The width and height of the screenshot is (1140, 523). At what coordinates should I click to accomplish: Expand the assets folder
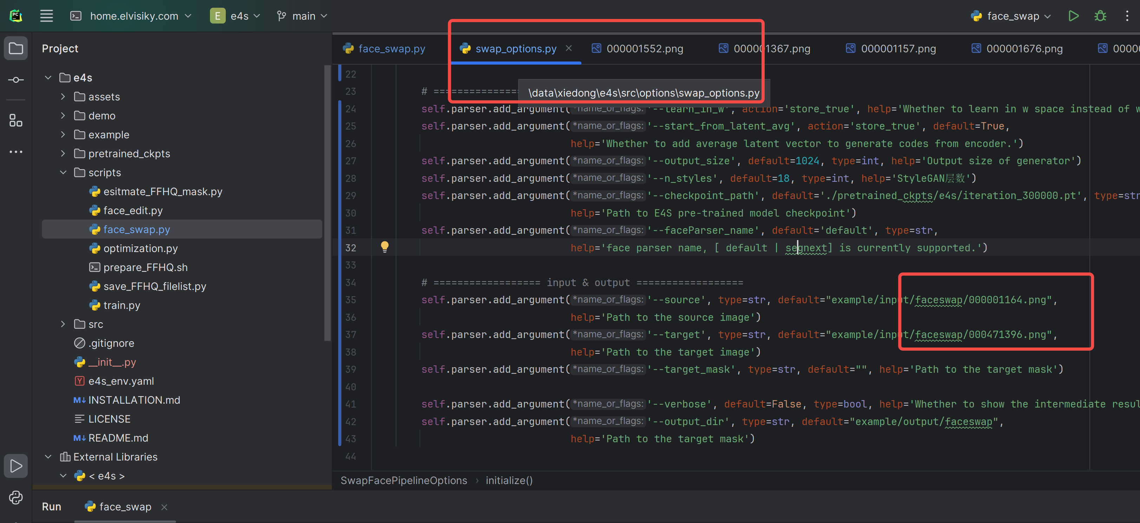(x=63, y=97)
